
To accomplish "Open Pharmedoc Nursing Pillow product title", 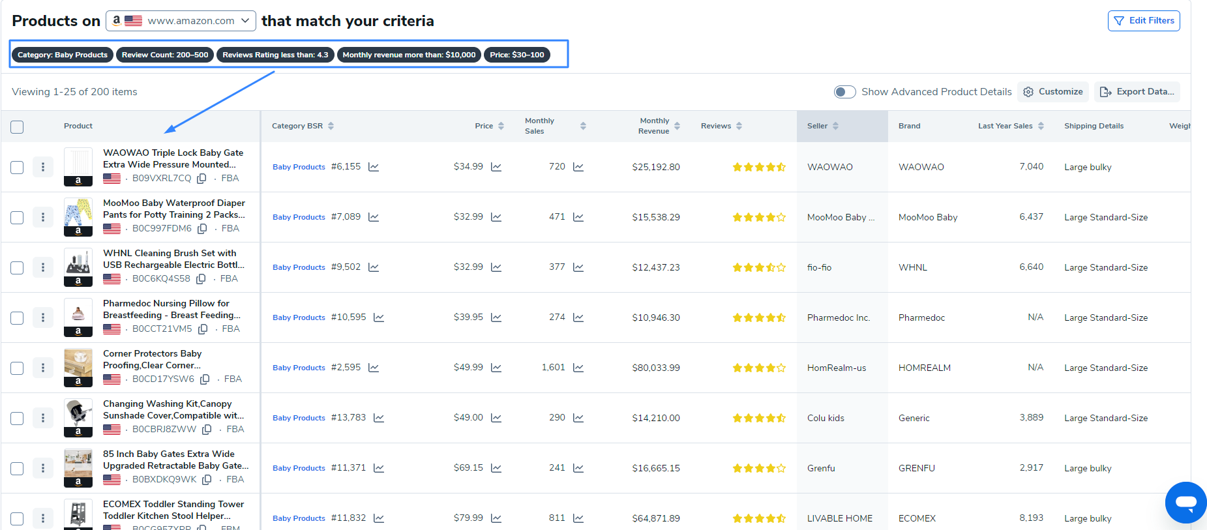I will coord(171,309).
